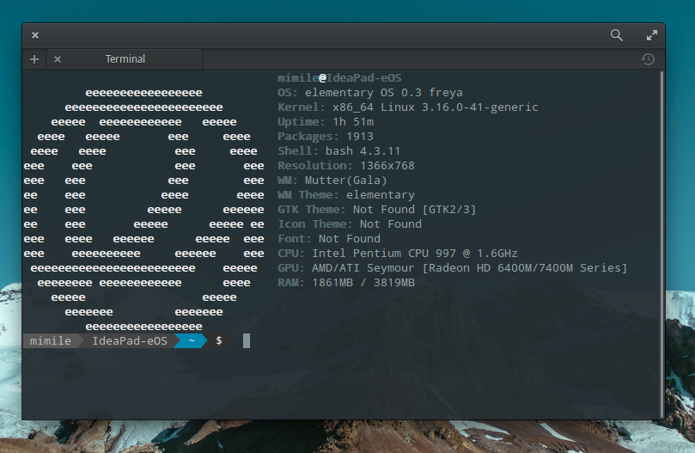The width and height of the screenshot is (695, 453).
Task: Click the 'GTK Theme: Not Found' line
Action: point(377,210)
